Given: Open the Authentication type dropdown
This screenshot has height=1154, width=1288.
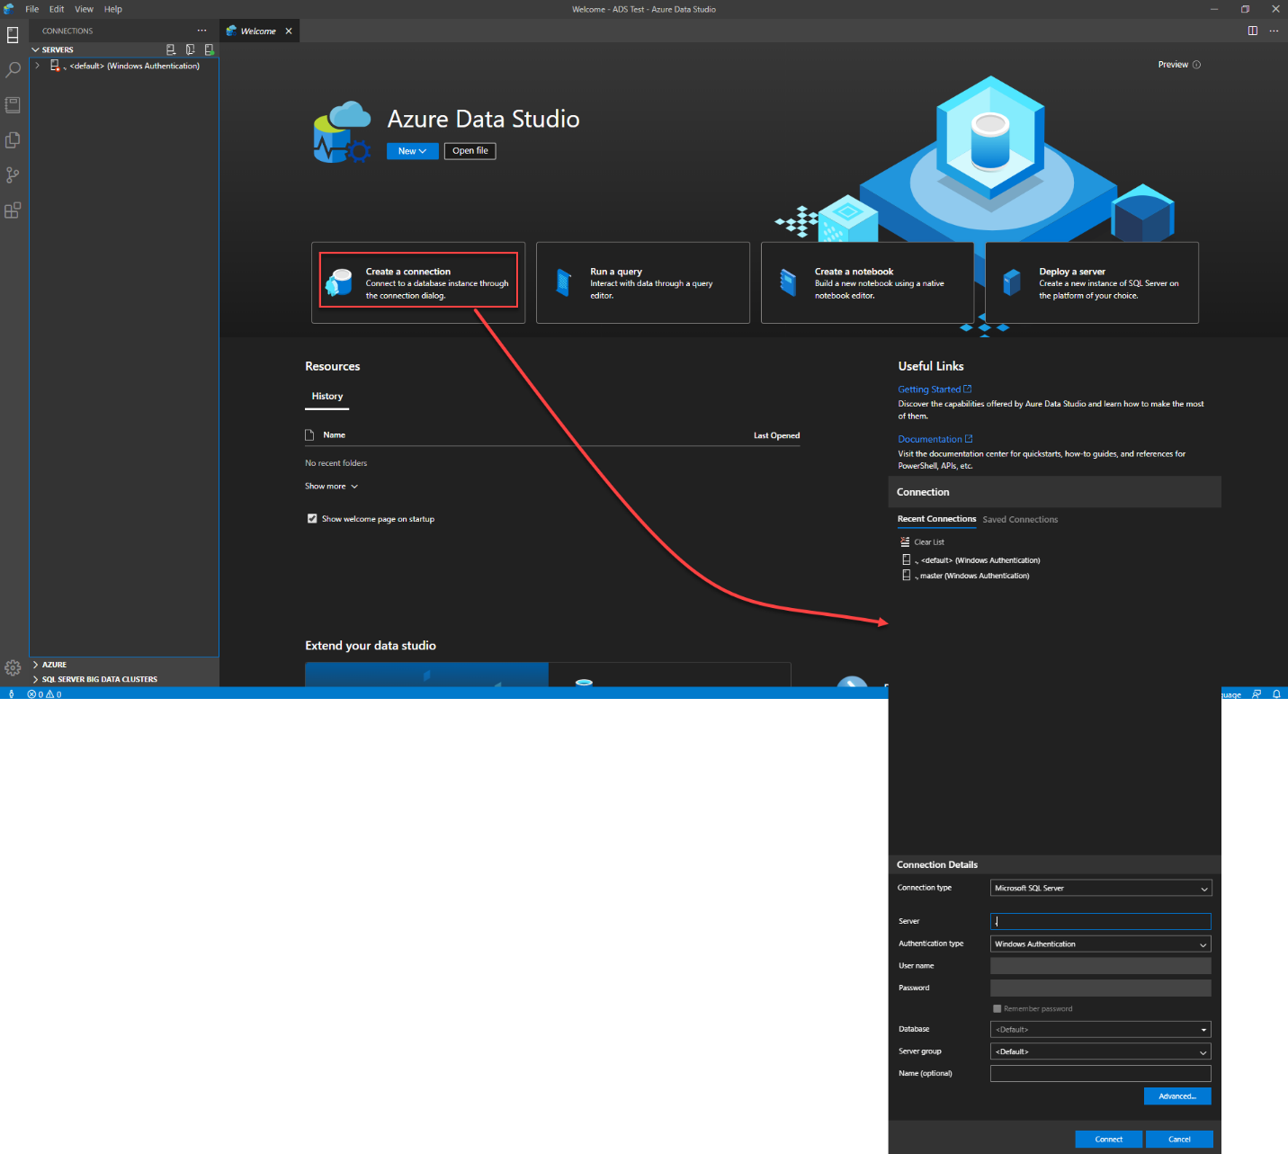Looking at the screenshot, I should [x=1100, y=944].
